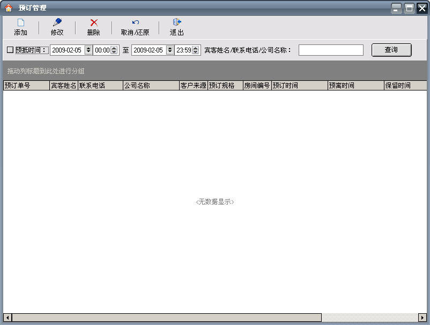The width and height of the screenshot is (430, 325).
Task: Click the guest name/phone/company search box
Action: tap(331, 50)
